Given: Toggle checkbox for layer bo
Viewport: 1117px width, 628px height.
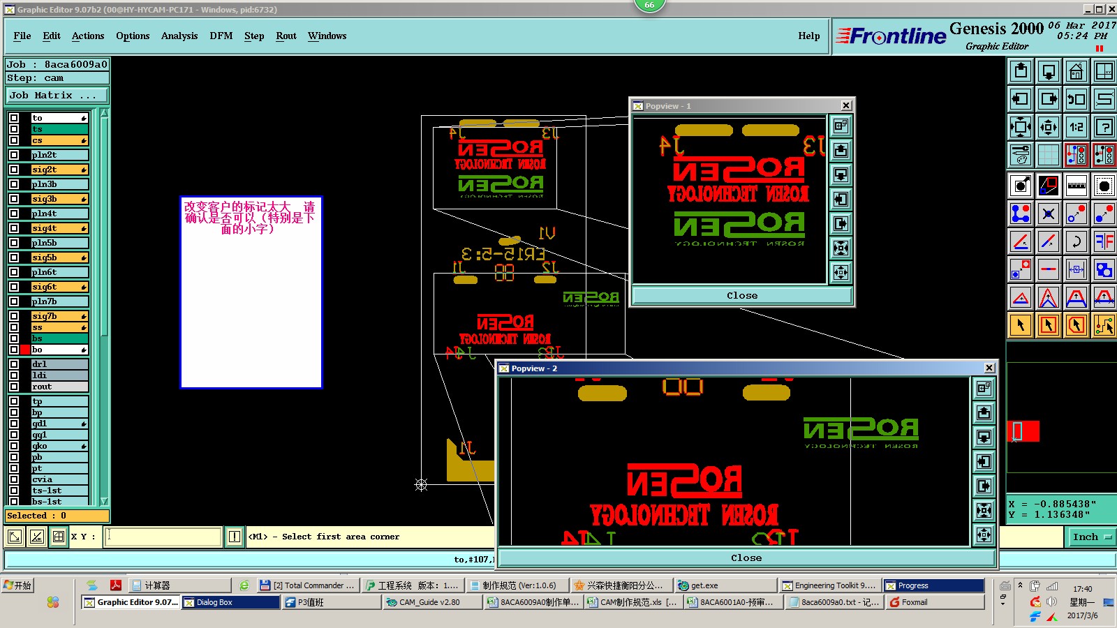Looking at the screenshot, I should 14,350.
